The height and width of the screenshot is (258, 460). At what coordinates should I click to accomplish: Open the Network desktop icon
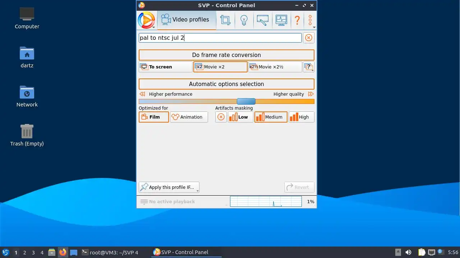point(27,96)
